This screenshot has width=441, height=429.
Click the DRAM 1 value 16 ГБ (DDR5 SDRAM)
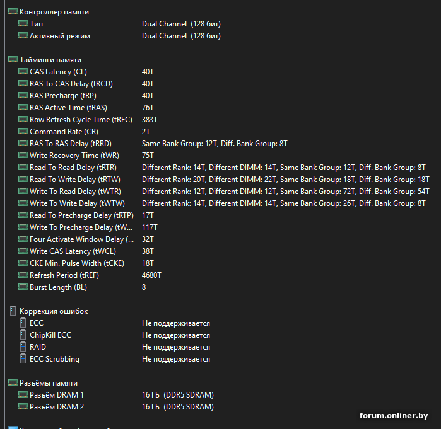[x=178, y=395]
